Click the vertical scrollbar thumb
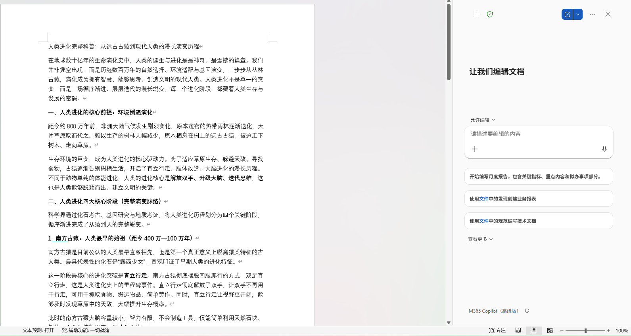Image resolution: width=631 pixels, height=336 pixels. click(449, 42)
